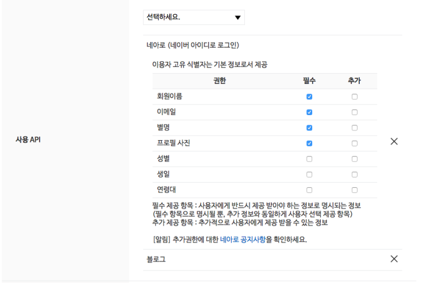Check 필수 checkbox for 생일
The image size is (421, 283).
point(309,175)
